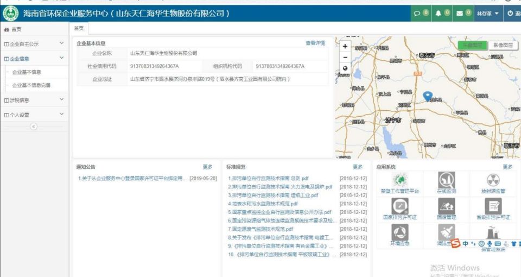Click the 济宁市 label on the map
This screenshot has height=277, width=521.
click(393, 120)
